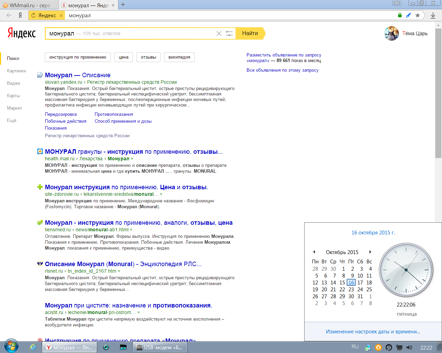Select the Картинки search section

tap(16, 71)
